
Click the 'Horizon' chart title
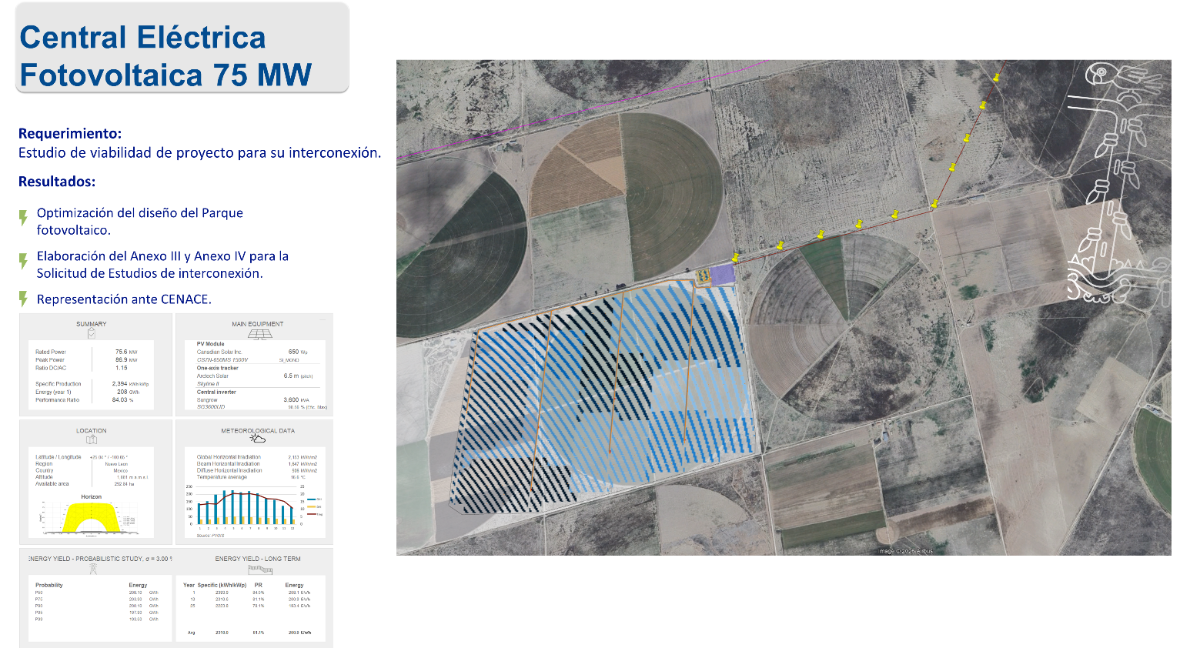coord(92,497)
